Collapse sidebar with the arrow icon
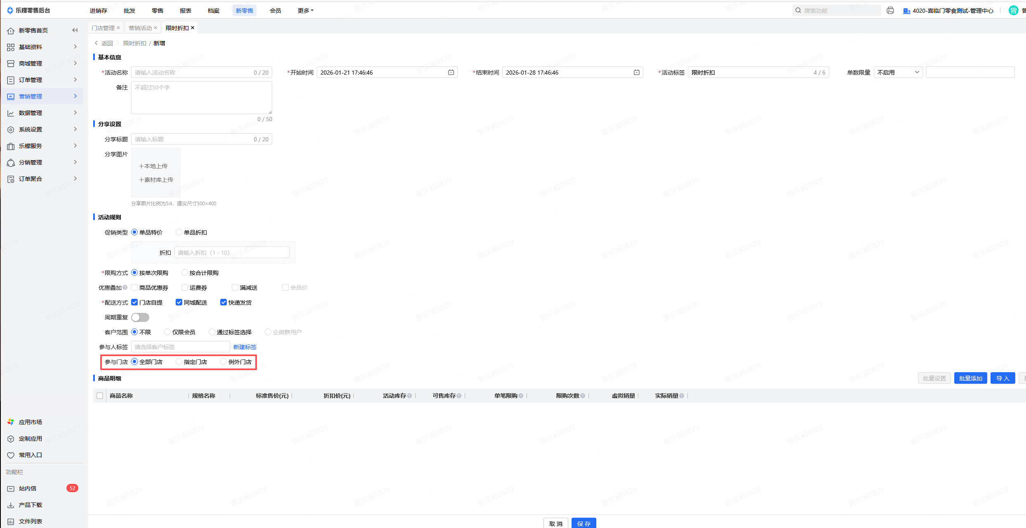Screen dimensions: 1026x528 [75, 30]
